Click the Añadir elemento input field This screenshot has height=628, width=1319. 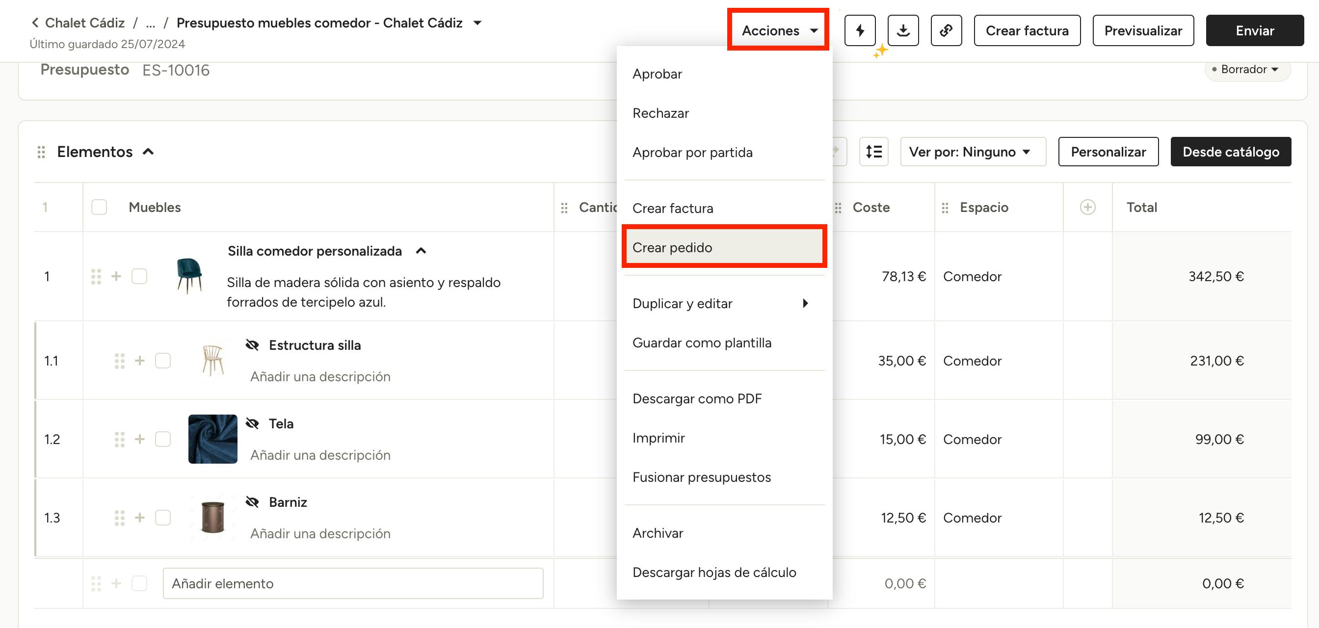[x=353, y=583]
